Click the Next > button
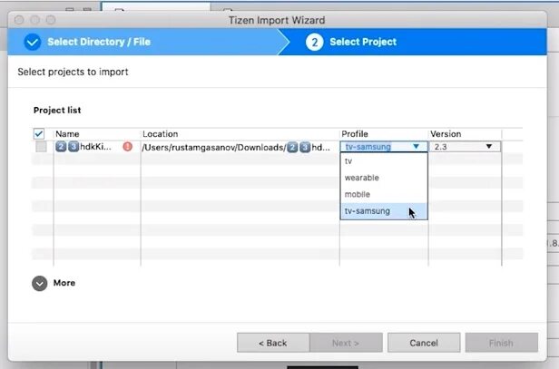This screenshot has width=559, height=369. coord(346,343)
